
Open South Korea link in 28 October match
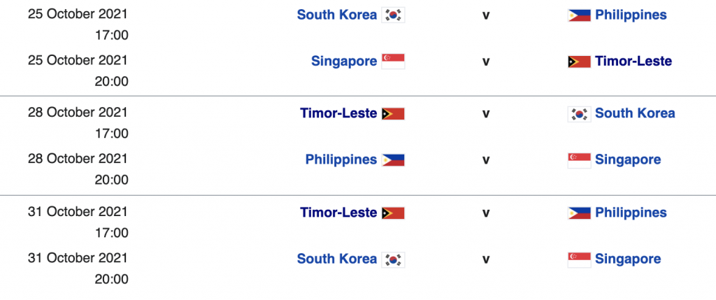[x=635, y=113]
